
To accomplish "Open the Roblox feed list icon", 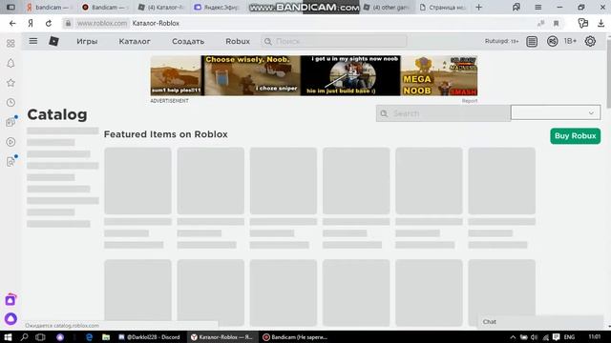I will [532, 41].
